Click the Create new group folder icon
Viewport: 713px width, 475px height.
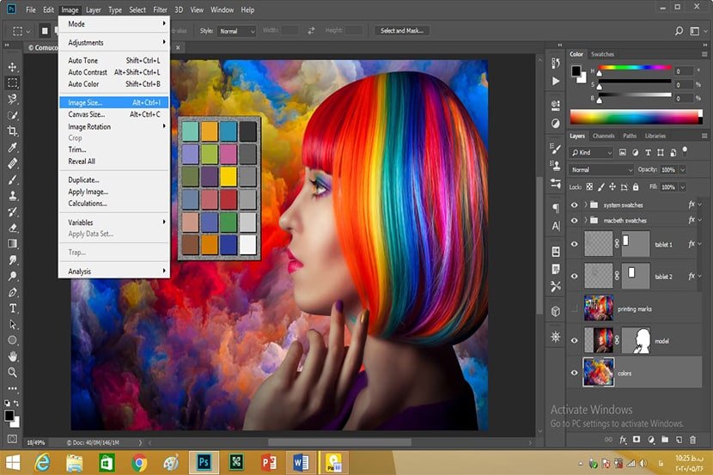click(x=665, y=440)
